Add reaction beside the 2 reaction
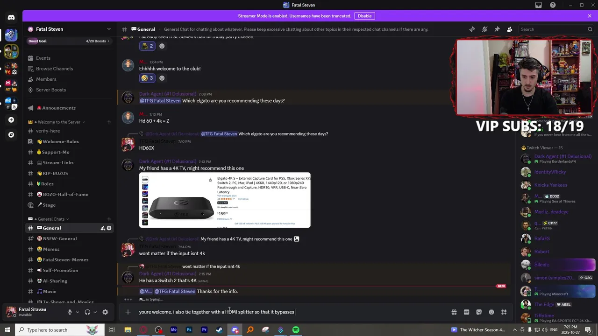The height and width of the screenshot is (336, 598). (162, 46)
